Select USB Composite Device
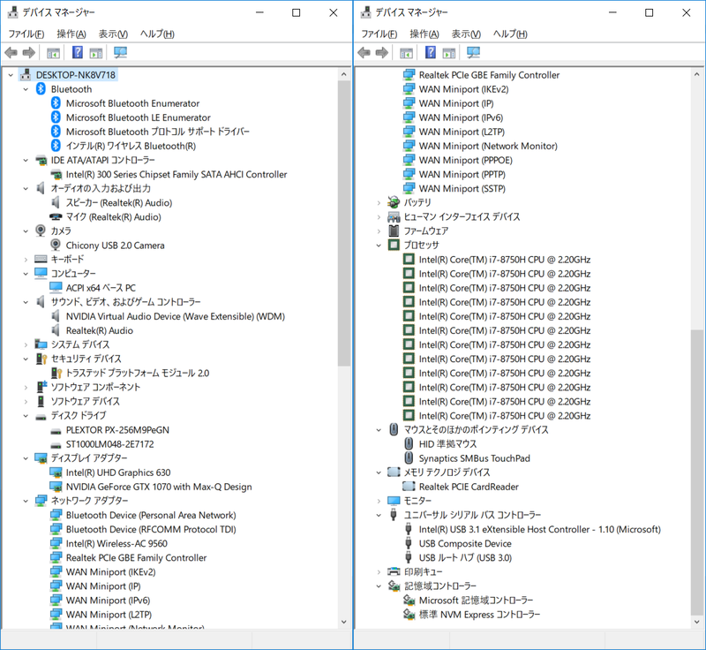 click(465, 543)
